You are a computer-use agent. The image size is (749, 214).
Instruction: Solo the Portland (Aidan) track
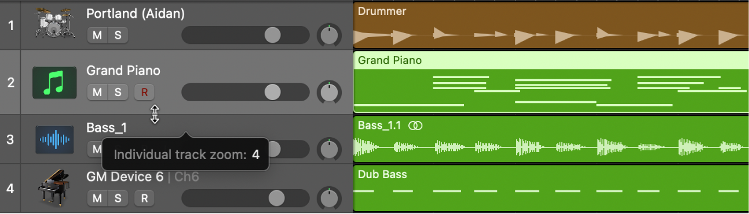(x=118, y=35)
